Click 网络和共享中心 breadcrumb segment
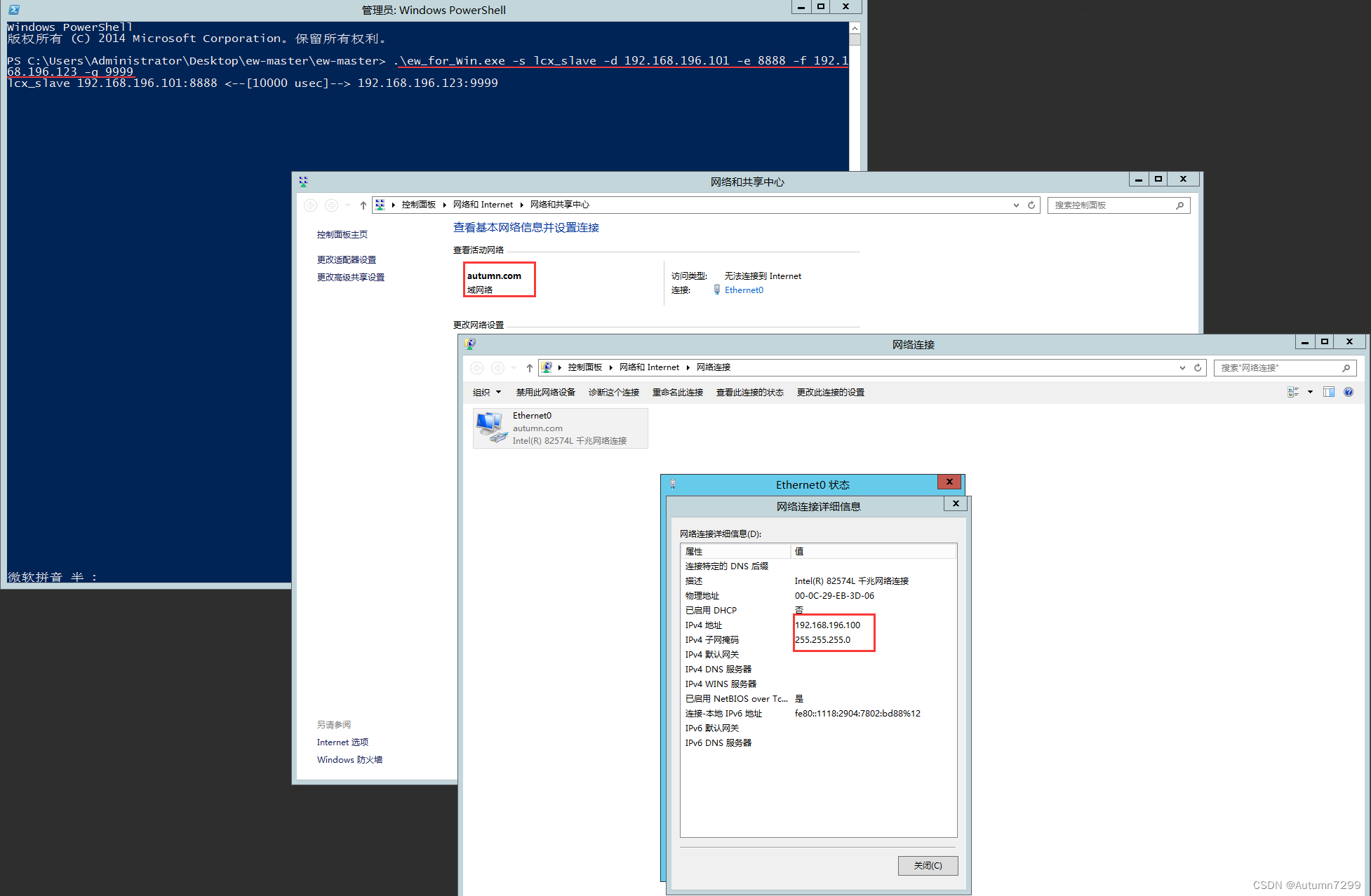Image resolution: width=1371 pixels, height=896 pixels. [560, 205]
